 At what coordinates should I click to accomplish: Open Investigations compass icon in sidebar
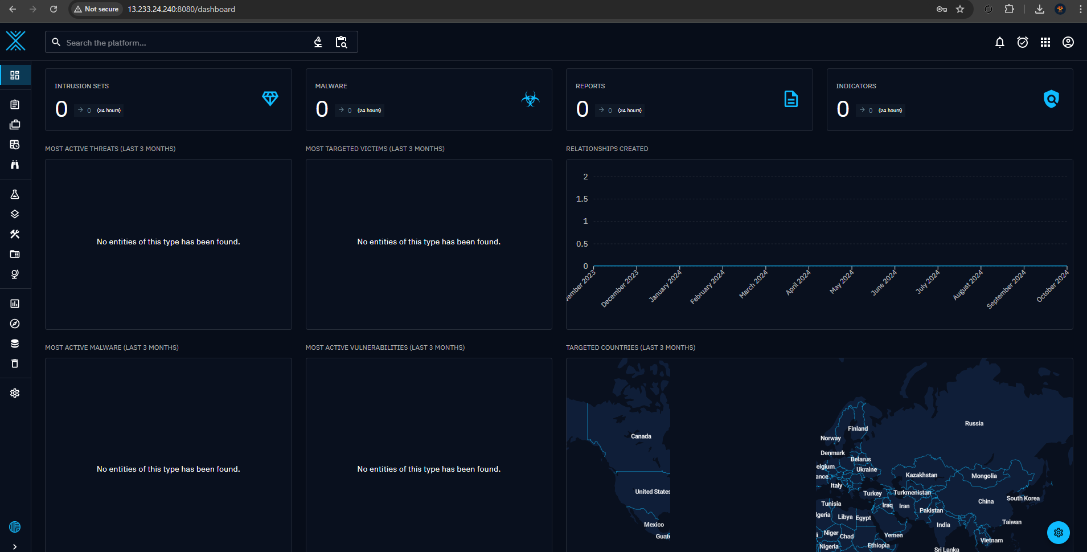(x=15, y=324)
